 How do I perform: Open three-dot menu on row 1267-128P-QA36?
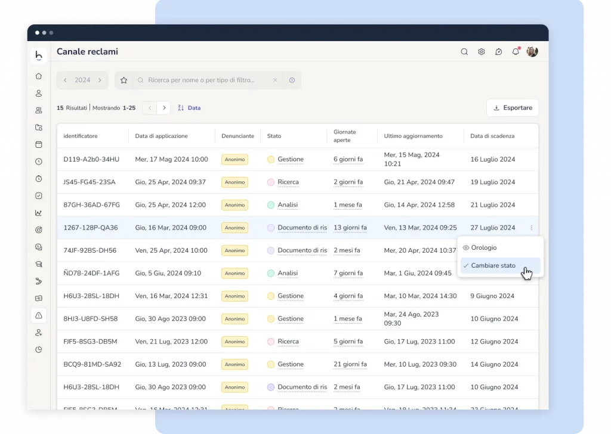[x=531, y=228]
